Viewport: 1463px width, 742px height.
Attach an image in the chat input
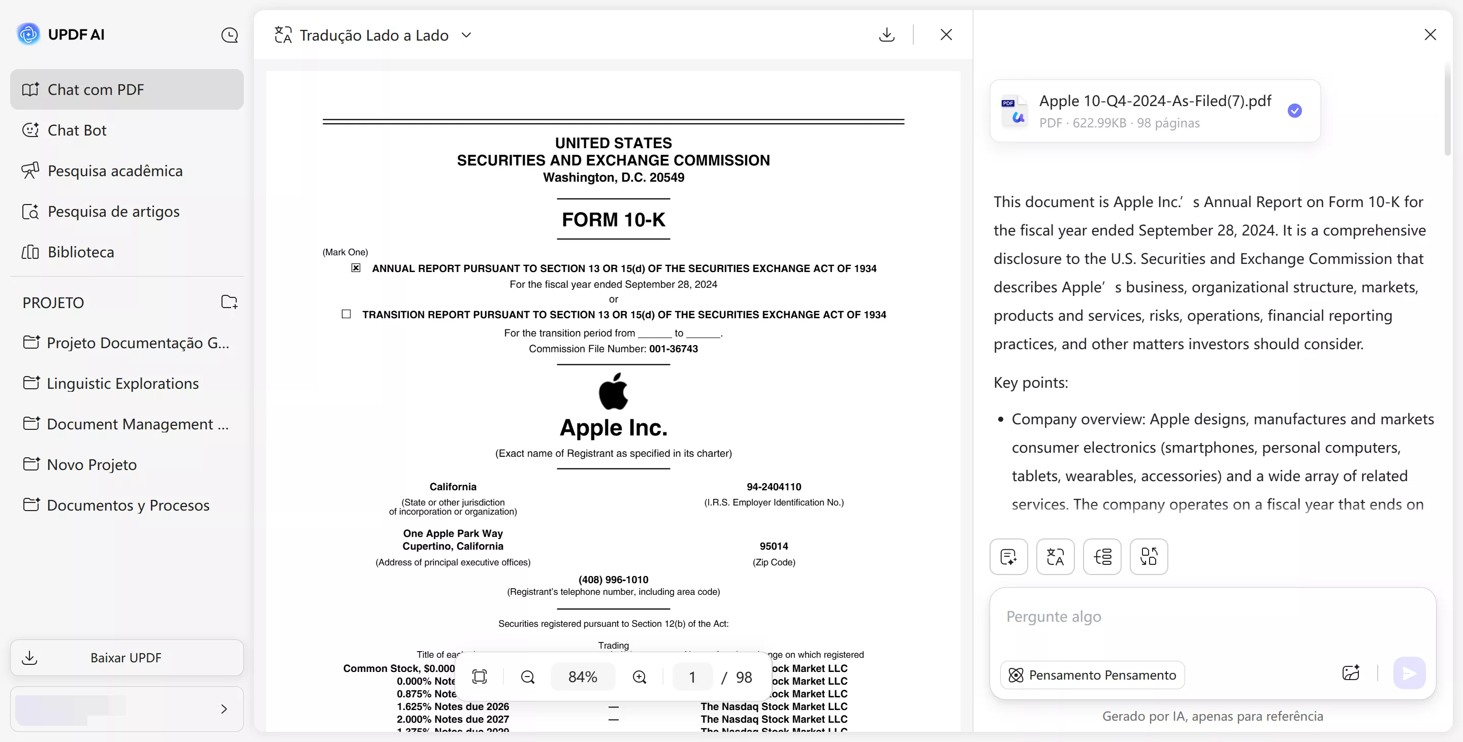(1351, 673)
